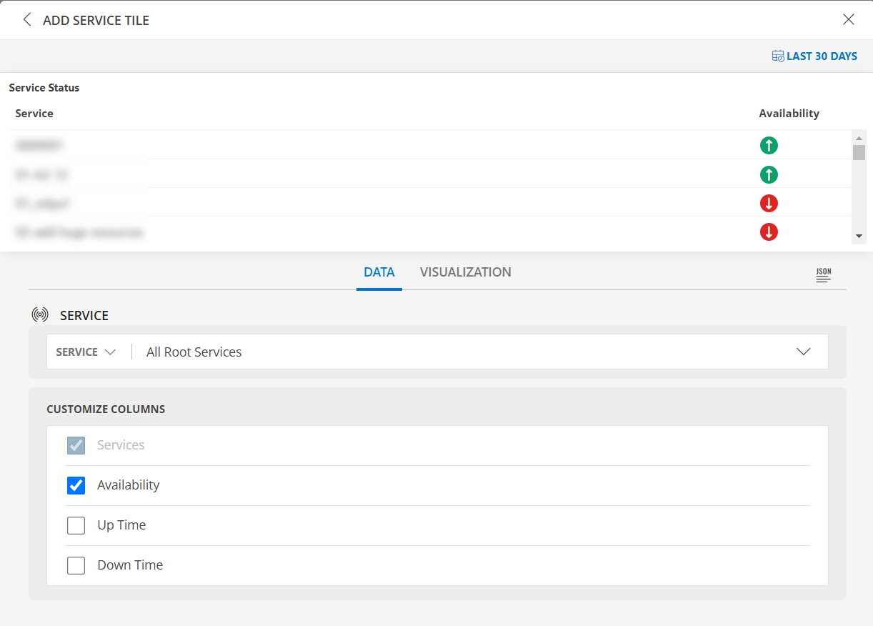Click the calendar icon next to LAST 30 DAYS

[777, 55]
